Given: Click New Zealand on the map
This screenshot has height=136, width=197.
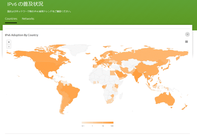Looking at the screenshot, I should (x=185, y=107).
